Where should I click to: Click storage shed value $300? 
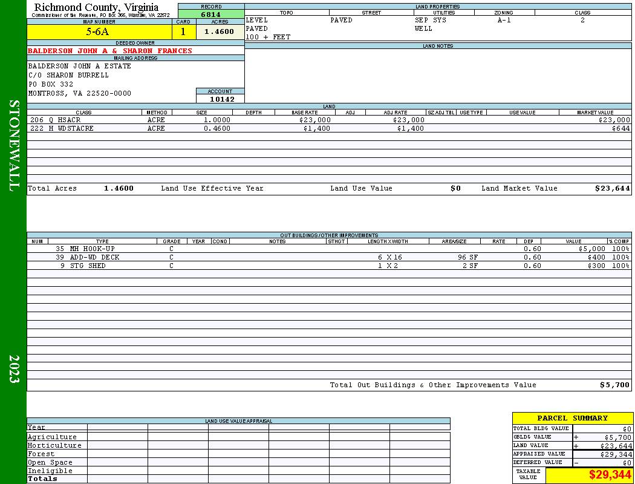pos(596,266)
